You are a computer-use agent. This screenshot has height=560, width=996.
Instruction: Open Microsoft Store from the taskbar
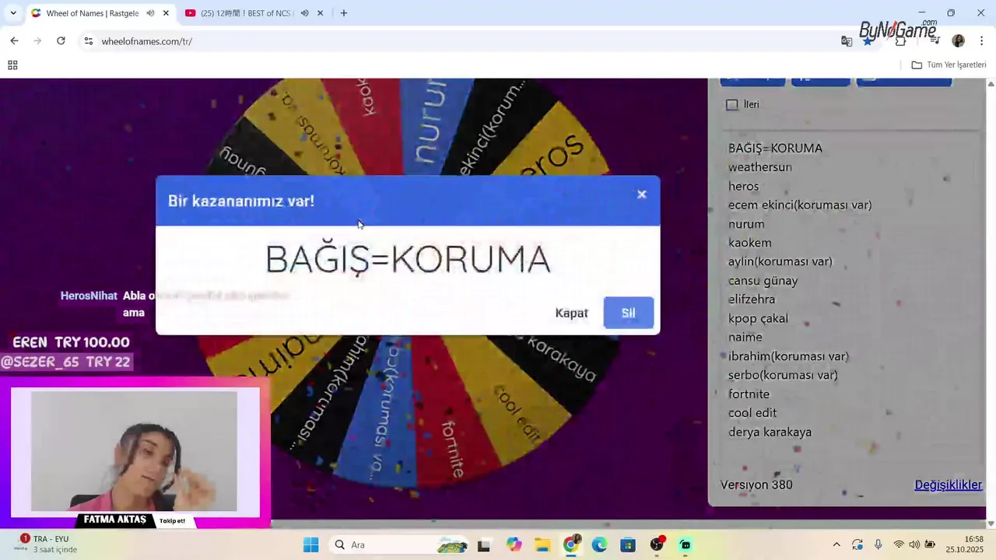(x=628, y=544)
